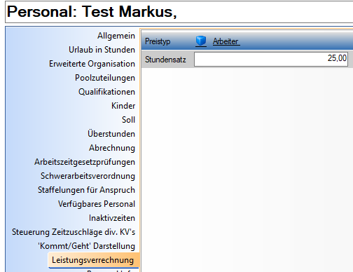This screenshot has height=272, width=353.
Task: Open the Arbeiter link
Action: click(x=226, y=41)
